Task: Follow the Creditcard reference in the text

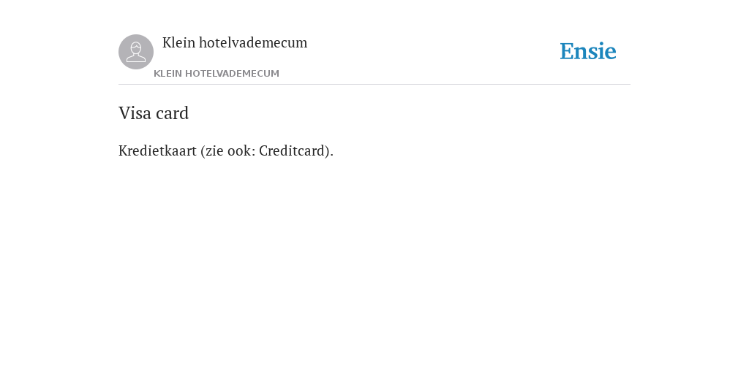Action: pyautogui.click(x=292, y=150)
